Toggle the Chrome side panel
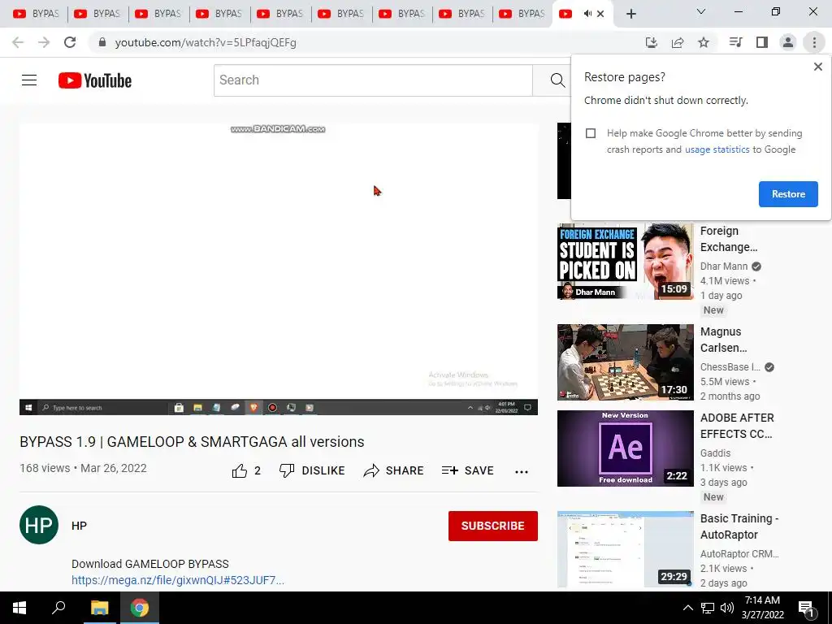Screen dimensions: 832x624 coord(762,42)
